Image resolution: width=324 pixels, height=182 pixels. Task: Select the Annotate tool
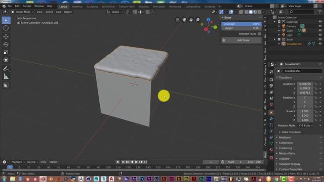pos(6,69)
